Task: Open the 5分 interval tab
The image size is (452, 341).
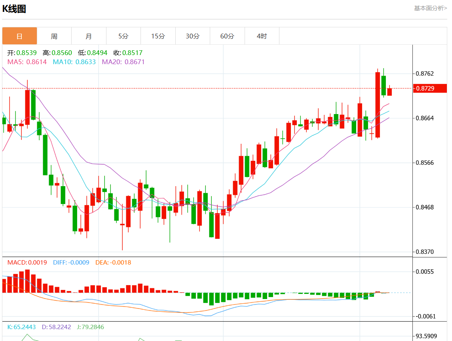Action: pos(123,36)
